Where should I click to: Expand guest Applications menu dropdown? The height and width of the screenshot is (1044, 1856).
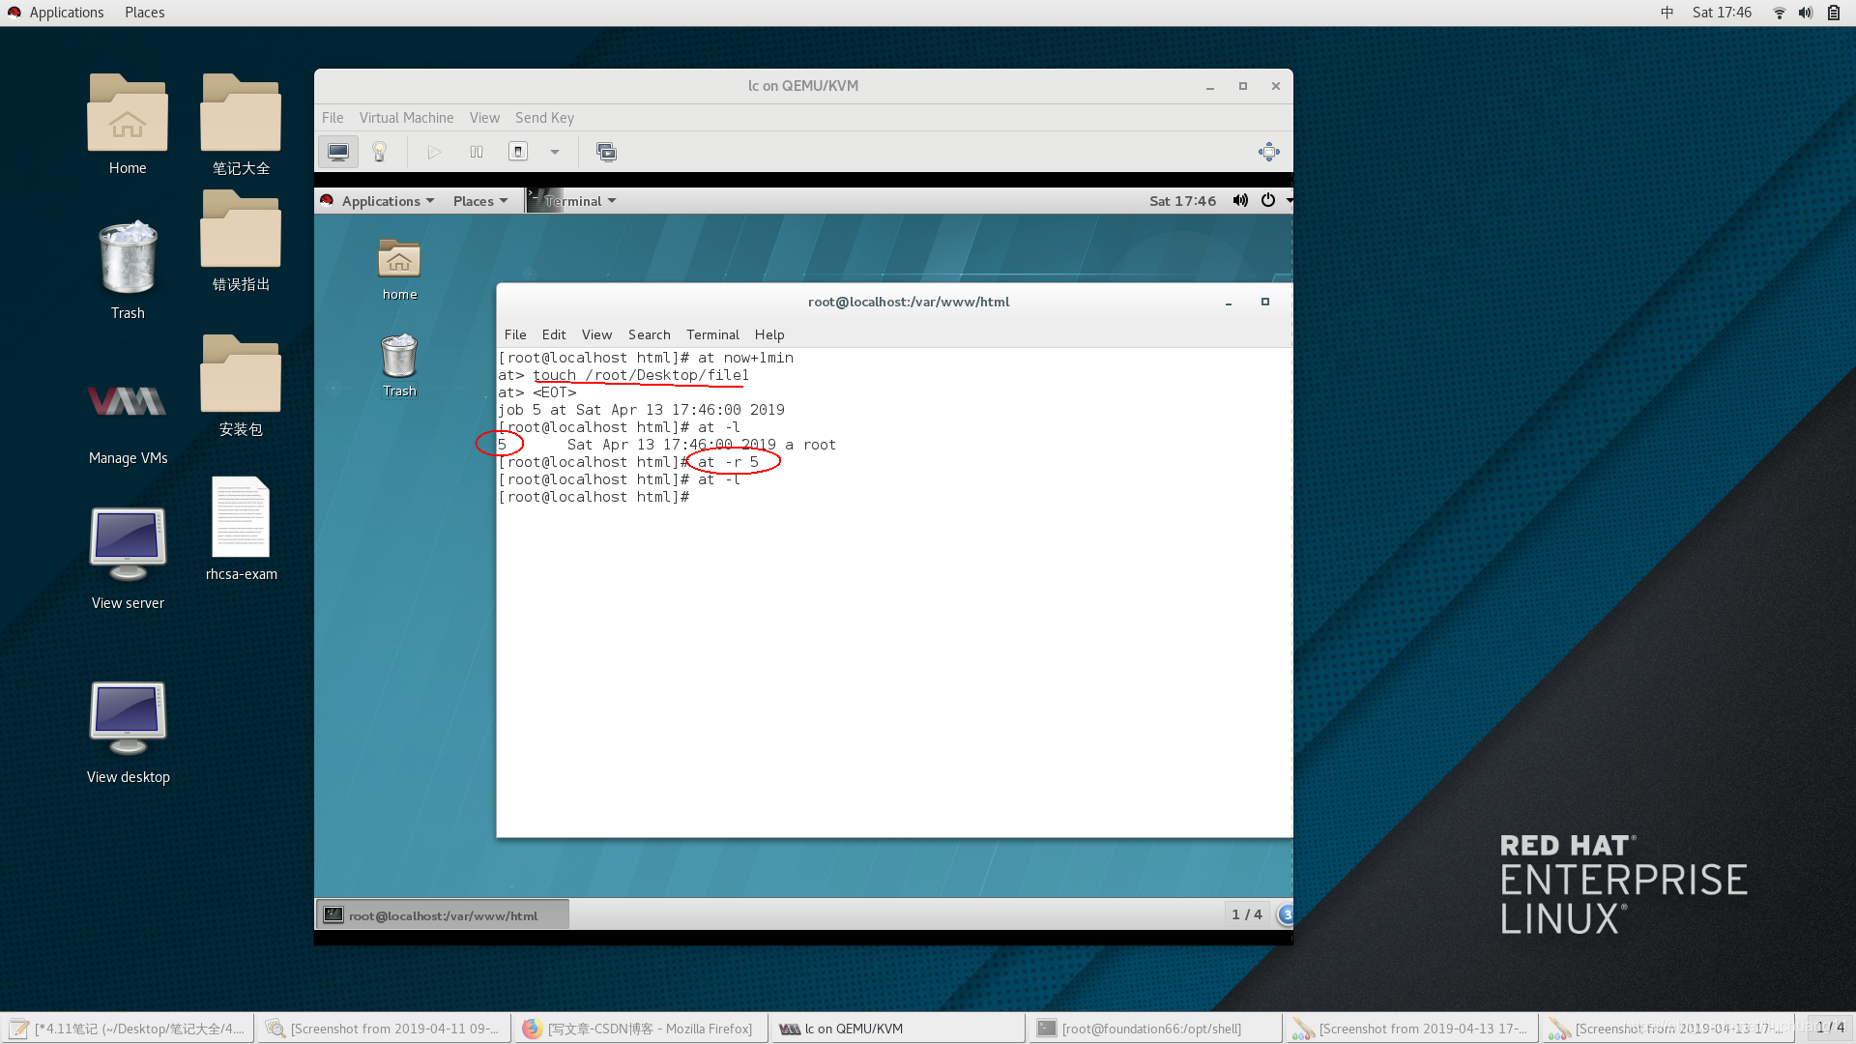click(x=388, y=201)
